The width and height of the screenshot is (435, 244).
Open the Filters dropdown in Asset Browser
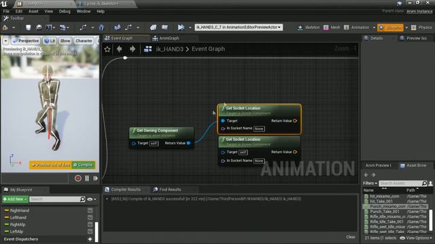[370, 183]
